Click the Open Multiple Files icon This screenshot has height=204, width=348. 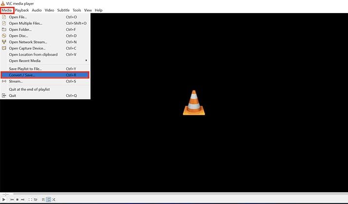(4, 23)
